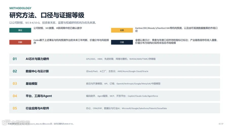Click row title 平台、工具与Agent
Viewport: 228px width, 127px height.
pos(39,96)
